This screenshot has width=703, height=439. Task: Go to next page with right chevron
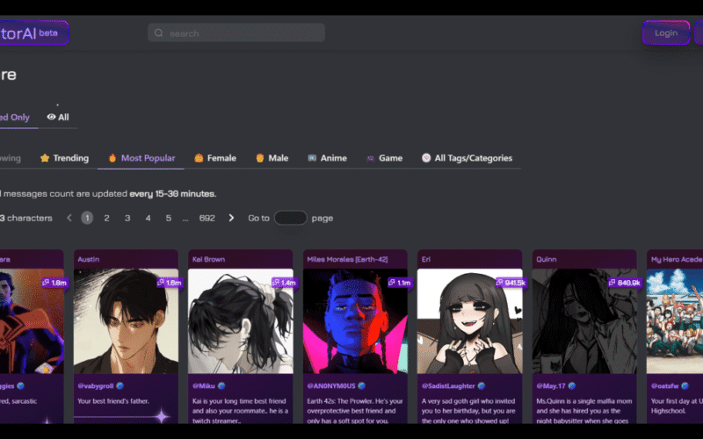(231, 218)
